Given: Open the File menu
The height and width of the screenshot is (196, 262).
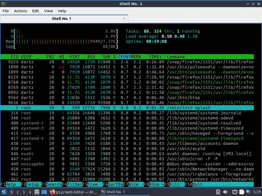Looking at the screenshot, I should pyautogui.click(x=6, y=11).
